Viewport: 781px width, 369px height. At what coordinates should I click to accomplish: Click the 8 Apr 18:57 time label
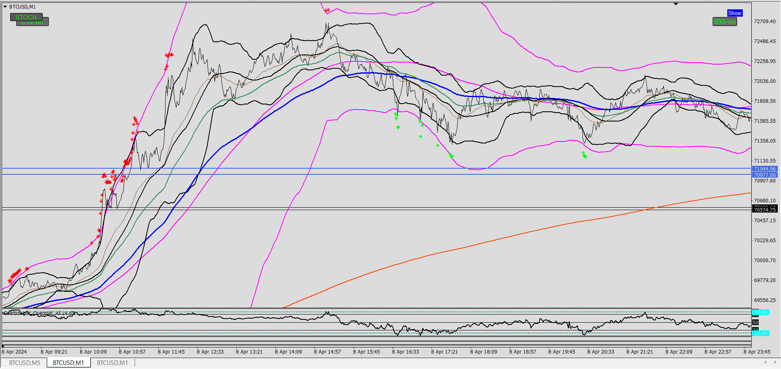pyautogui.click(x=523, y=352)
